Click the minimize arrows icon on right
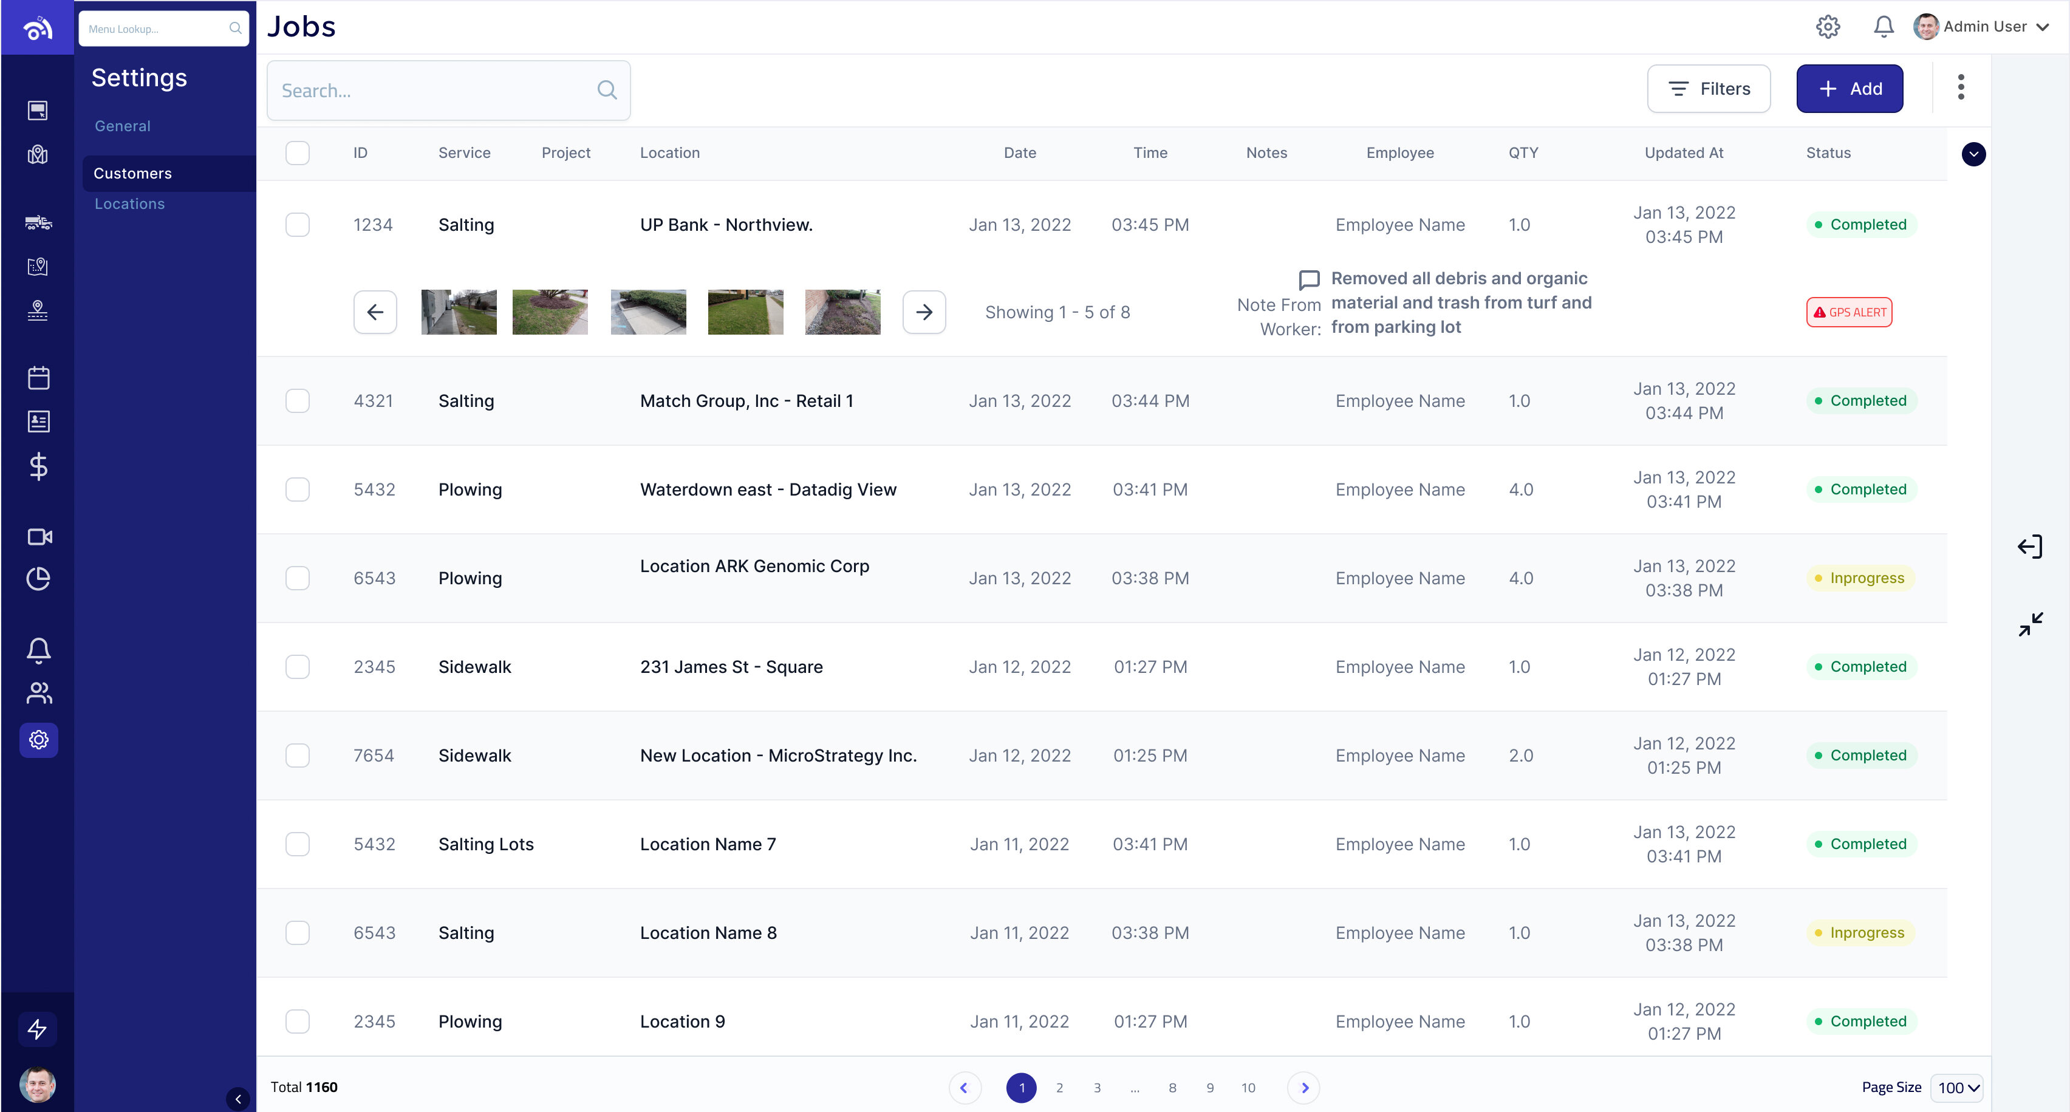This screenshot has width=2070, height=1112. pyautogui.click(x=2031, y=624)
